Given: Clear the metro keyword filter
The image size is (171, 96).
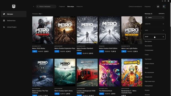Looking at the screenshot, I should point(163,18).
